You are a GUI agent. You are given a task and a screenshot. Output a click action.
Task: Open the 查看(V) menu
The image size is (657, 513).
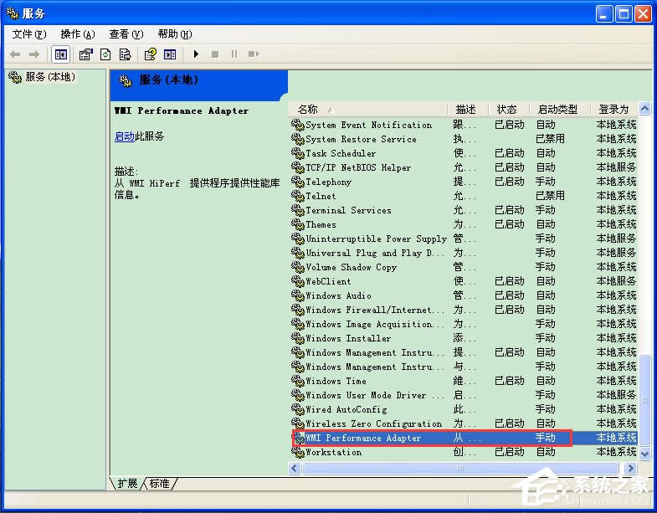126,34
